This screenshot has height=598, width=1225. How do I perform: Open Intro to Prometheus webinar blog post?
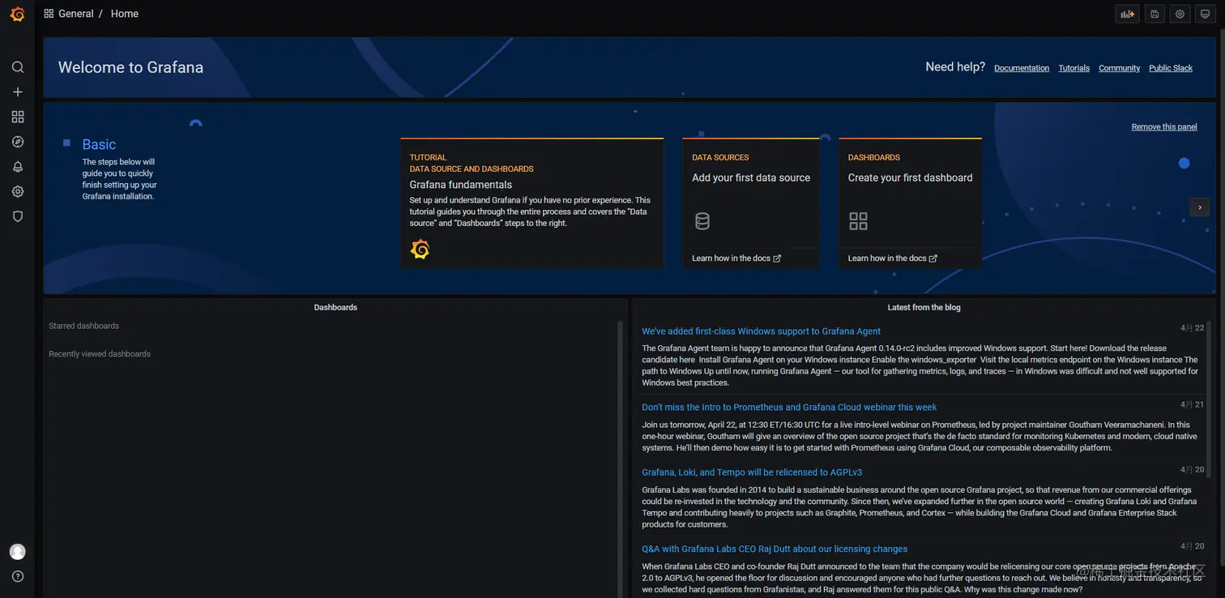(x=789, y=408)
